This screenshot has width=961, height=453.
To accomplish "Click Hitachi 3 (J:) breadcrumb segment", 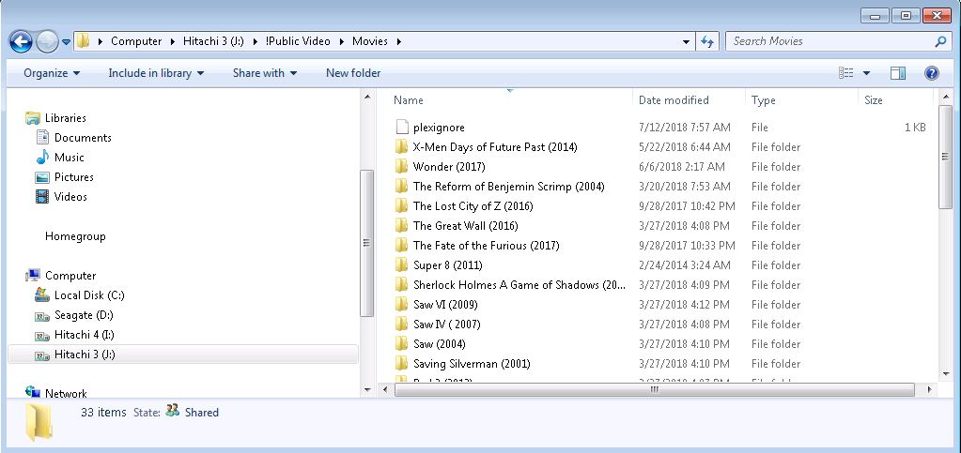I will click(213, 41).
